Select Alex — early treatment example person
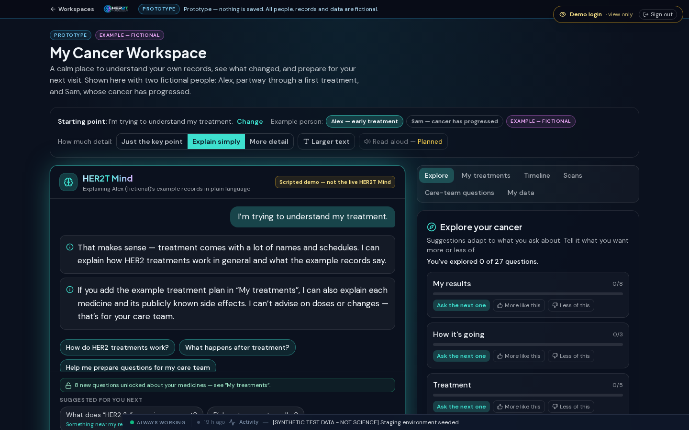689x430 pixels. pos(365,121)
